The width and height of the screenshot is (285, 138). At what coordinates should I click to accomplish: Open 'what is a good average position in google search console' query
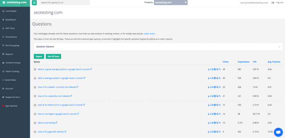coord(64,69)
